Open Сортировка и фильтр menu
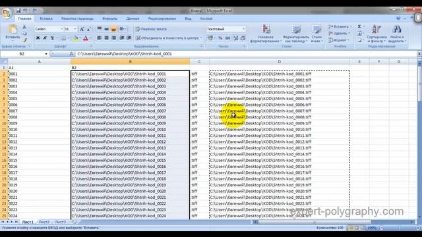Screen dimensions: 422x237 pyautogui.click(x=377, y=34)
